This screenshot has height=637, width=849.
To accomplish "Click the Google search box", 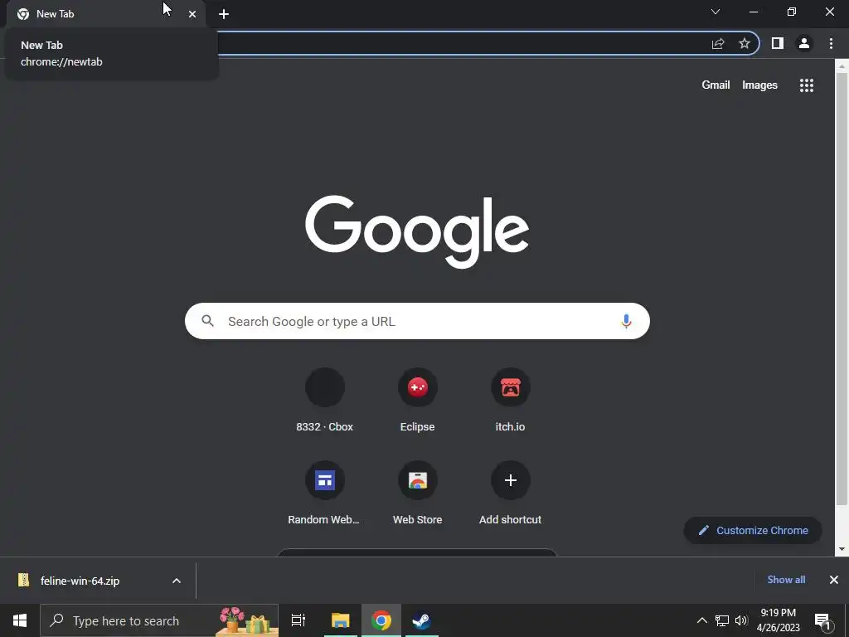I will click(x=417, y=321).
